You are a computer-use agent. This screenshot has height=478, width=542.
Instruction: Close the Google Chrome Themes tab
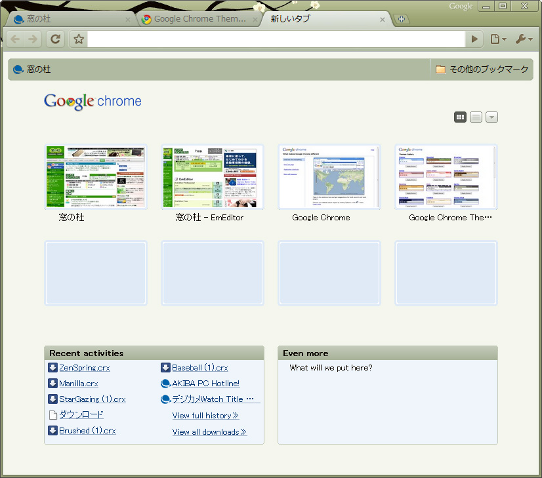pos(255,20)
